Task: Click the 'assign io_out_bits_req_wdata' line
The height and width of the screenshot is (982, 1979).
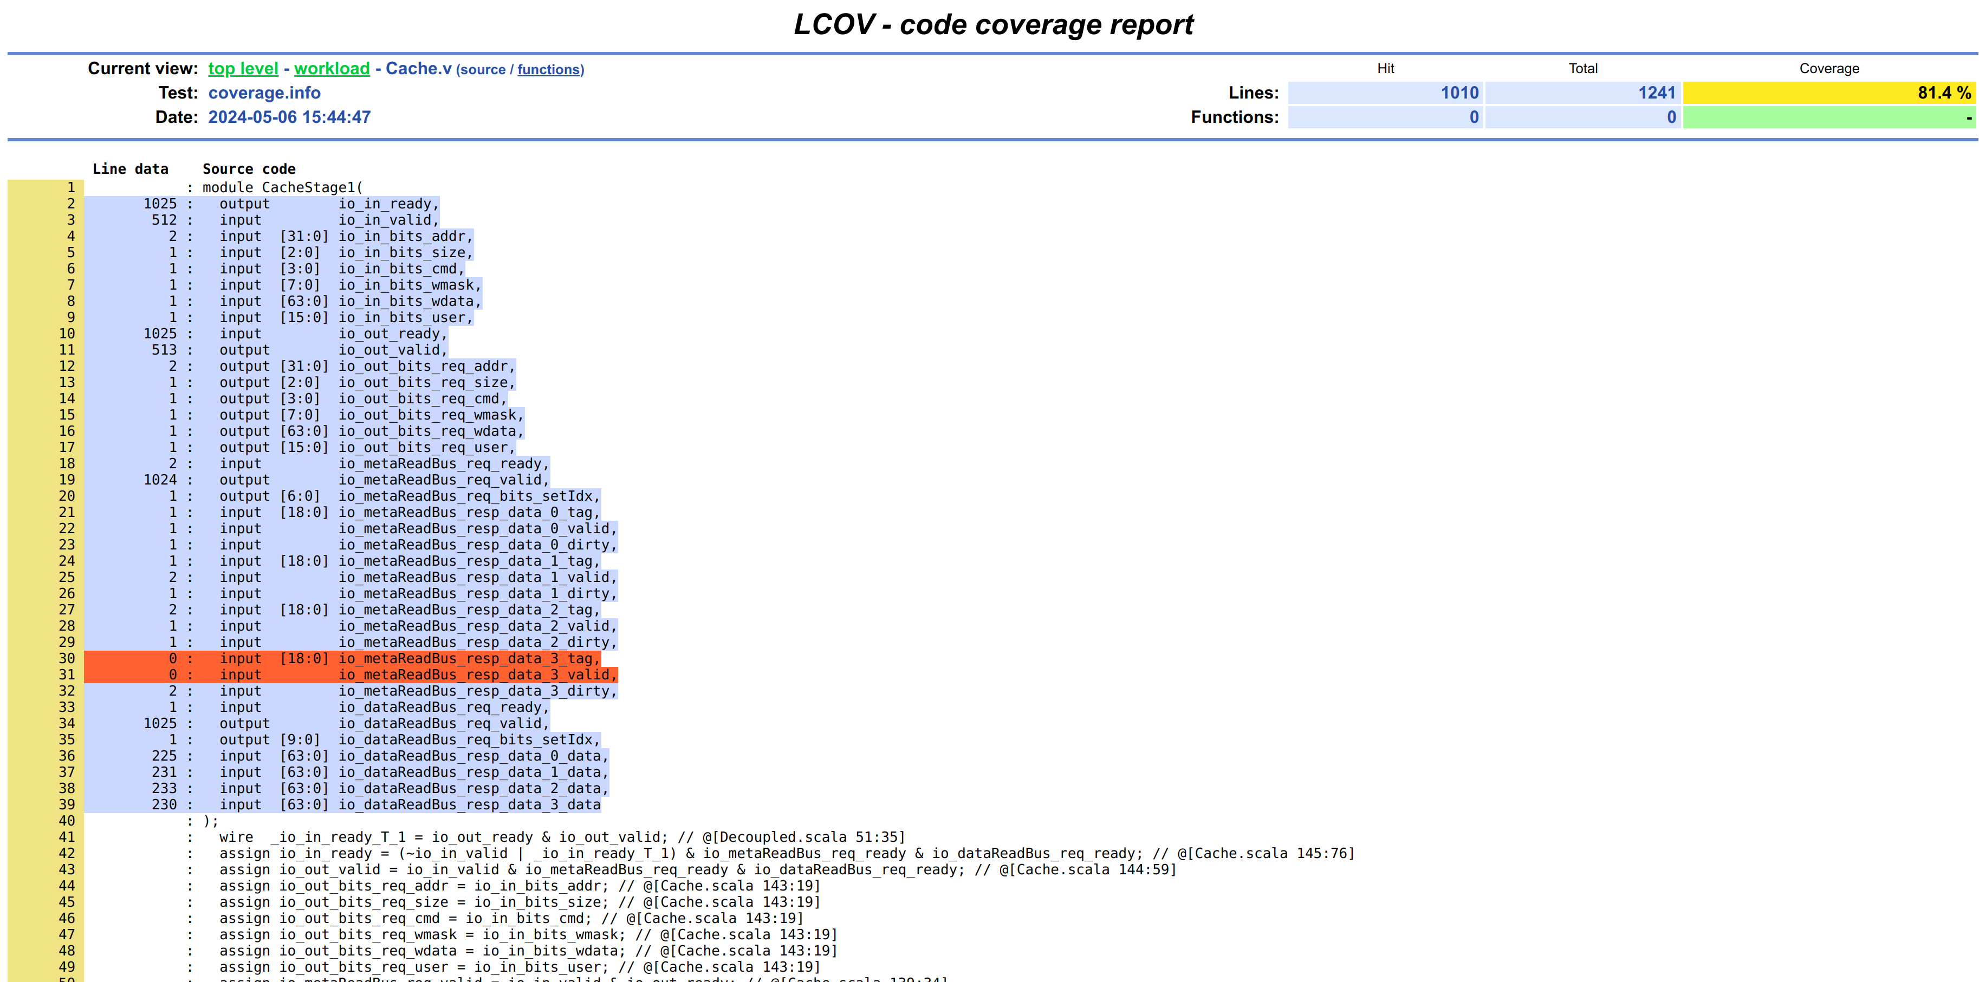Action: tap(528, 951)
